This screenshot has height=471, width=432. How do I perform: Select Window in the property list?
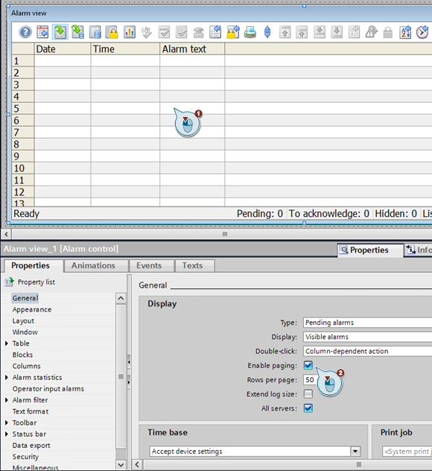tap(25, 332)
